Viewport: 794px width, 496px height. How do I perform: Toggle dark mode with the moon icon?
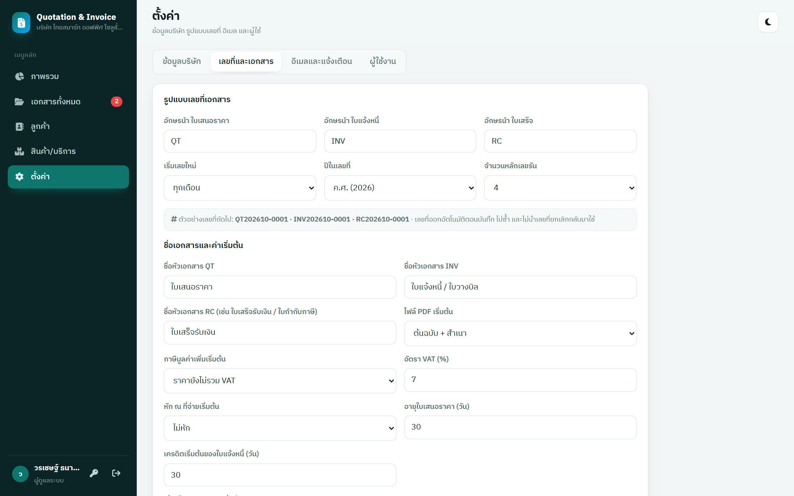pos(768,22)
